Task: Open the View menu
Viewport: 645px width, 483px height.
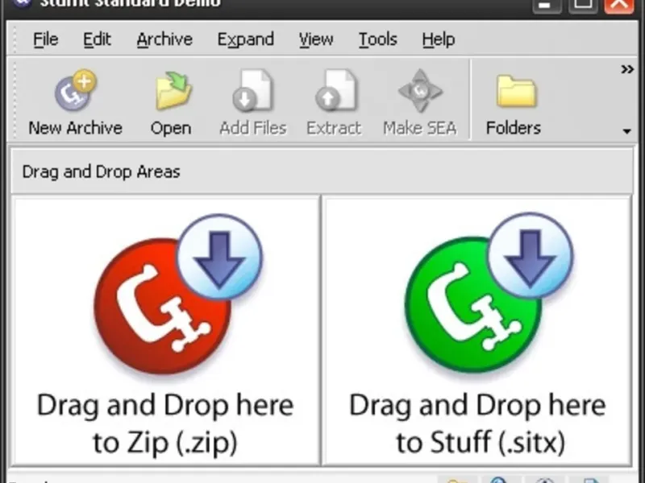Action: click(x=316, y=39)
